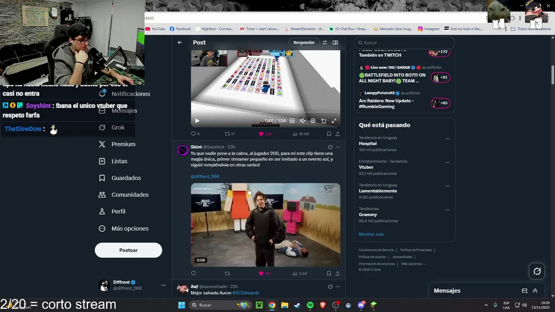Screen dimensions: 555x312
Task: Expand Más opciones in the sidebar
Action: 124,228
